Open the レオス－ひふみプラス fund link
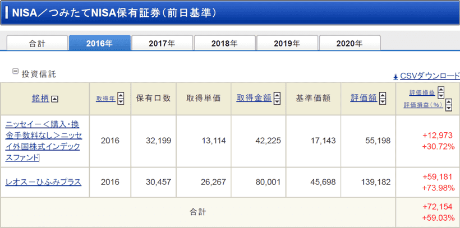460x228 pixels. coord(43,182)
